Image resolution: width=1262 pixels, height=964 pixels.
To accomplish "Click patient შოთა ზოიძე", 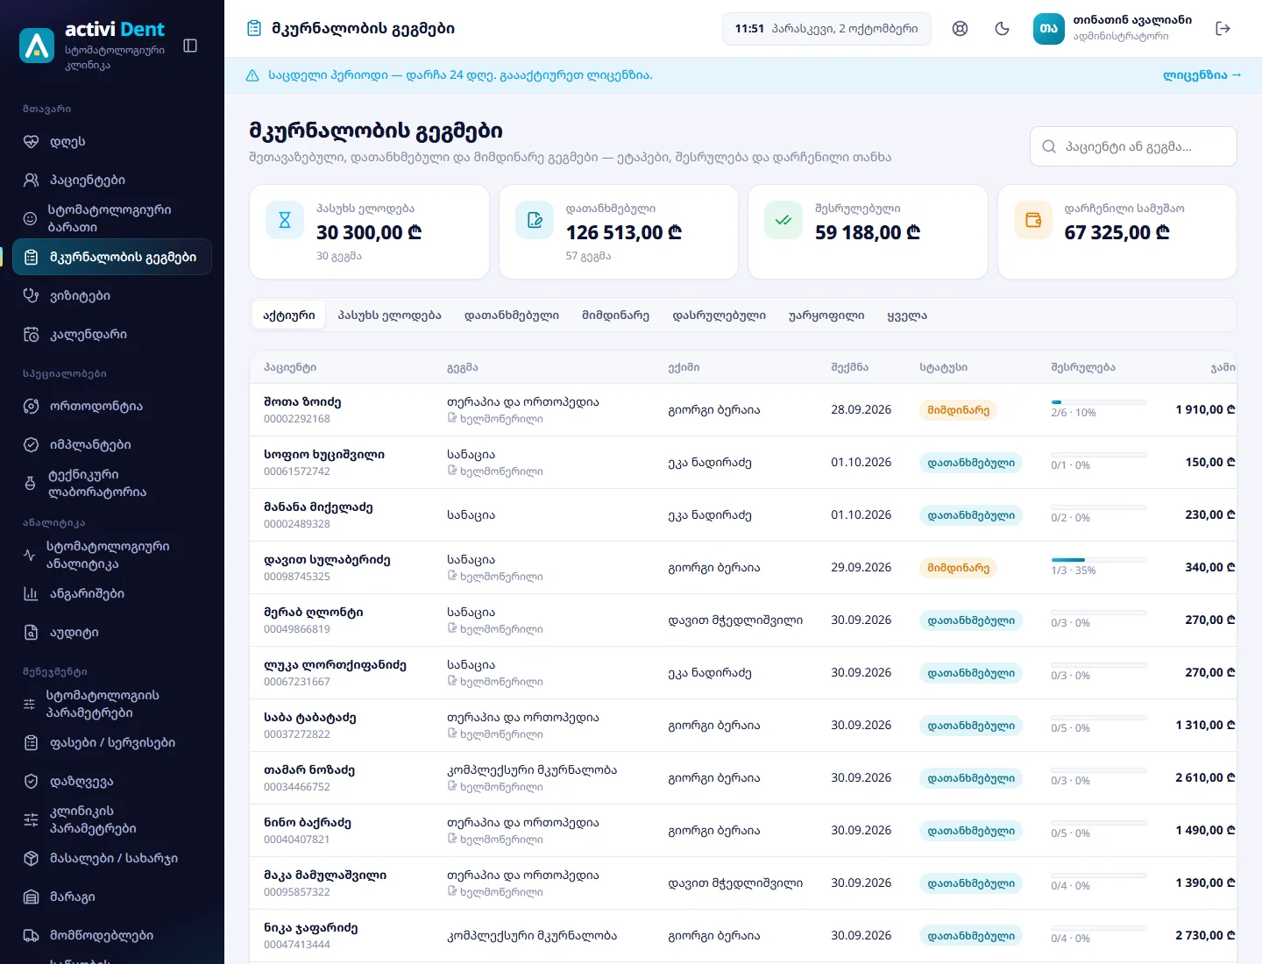I will (x=302, y=401).
